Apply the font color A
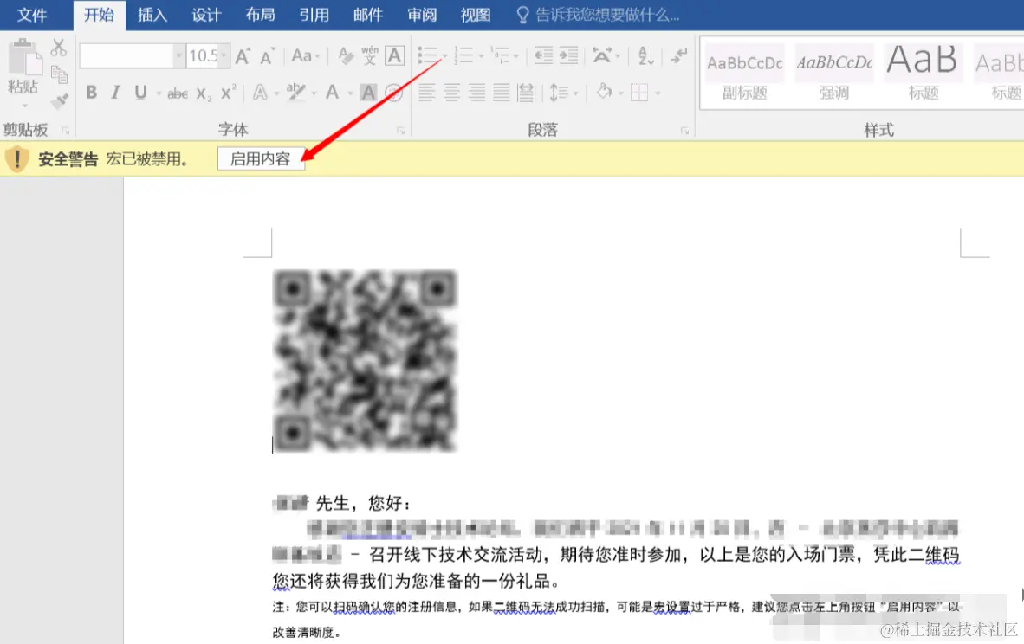 (333, 93)
